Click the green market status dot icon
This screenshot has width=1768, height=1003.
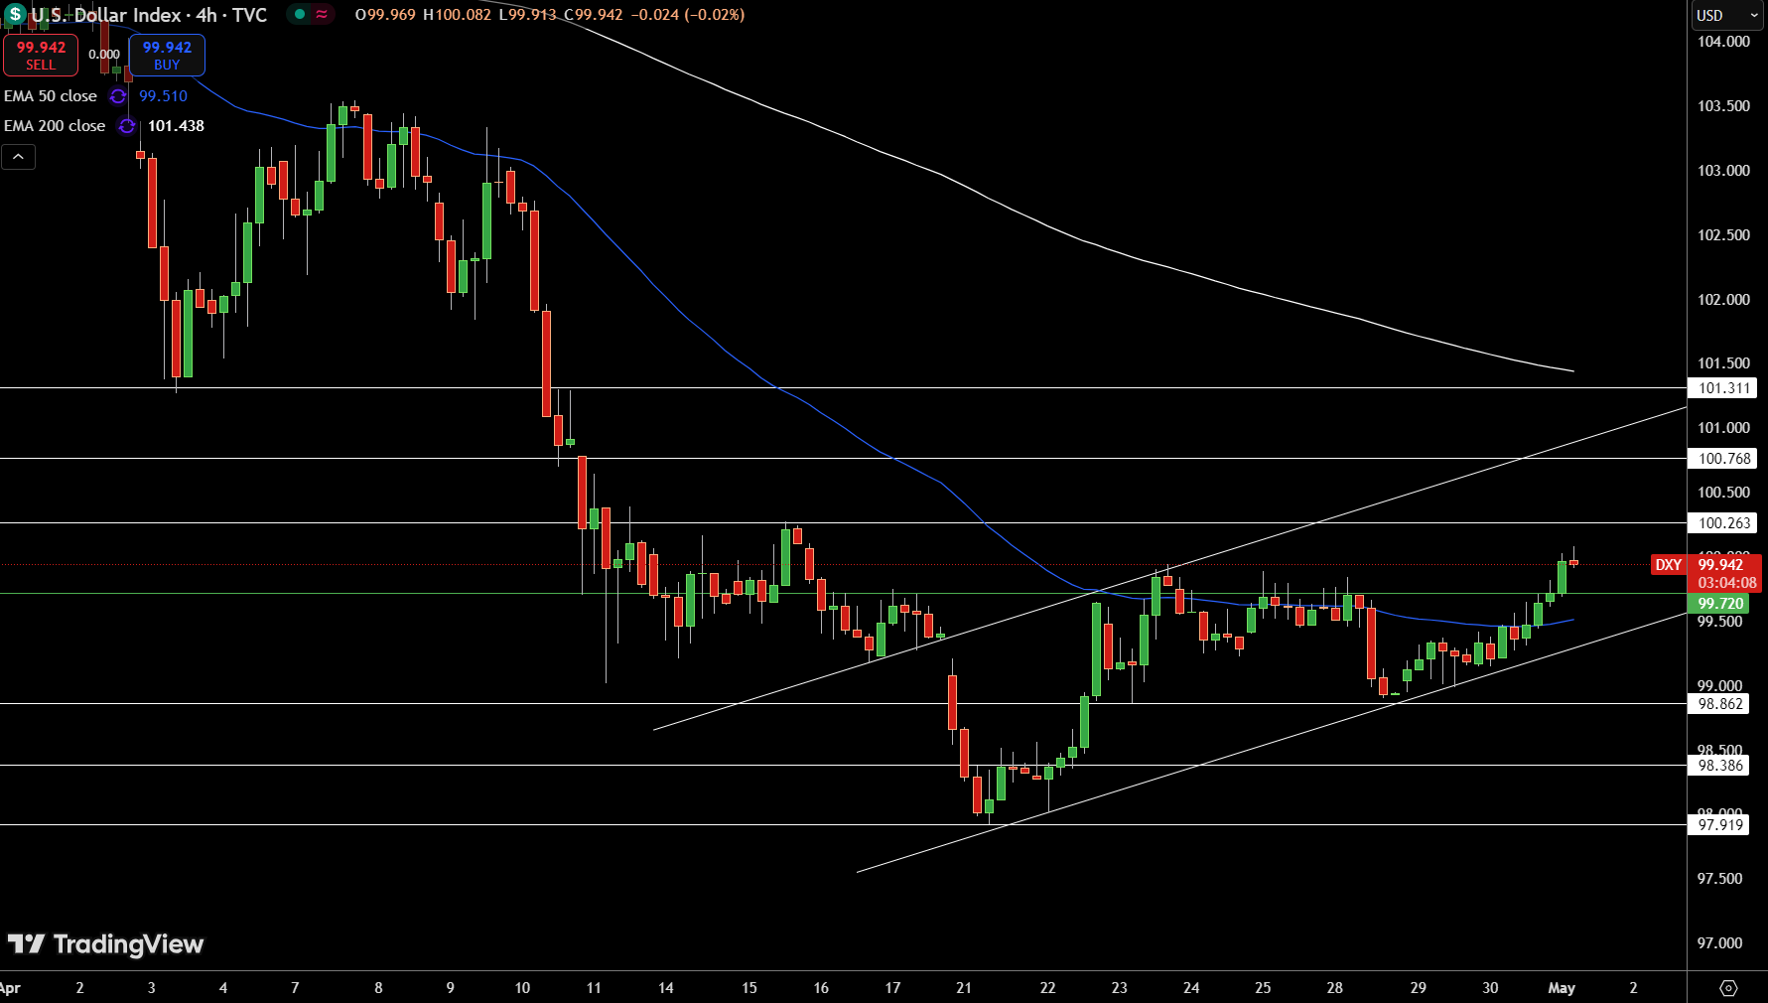click(300, 14)
